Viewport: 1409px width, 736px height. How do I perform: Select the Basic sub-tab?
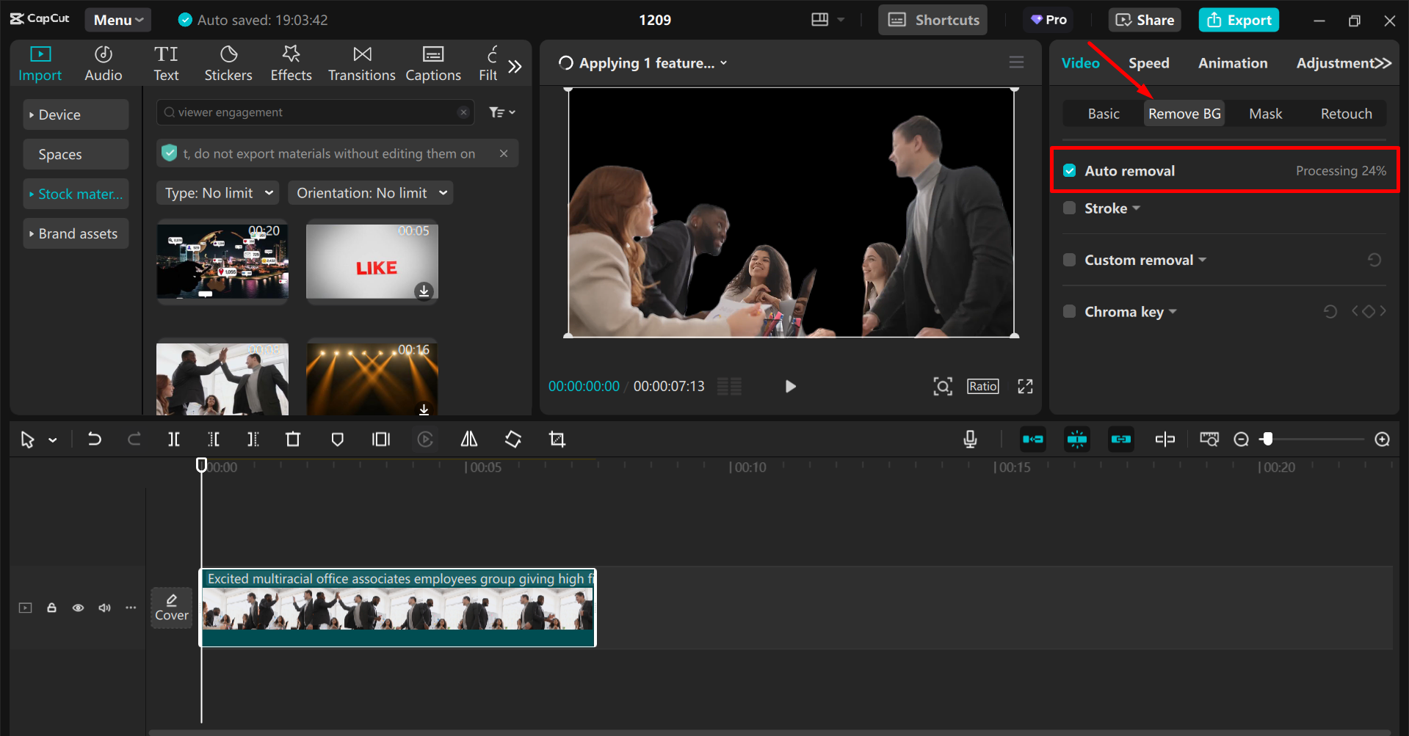[1104, 114]
